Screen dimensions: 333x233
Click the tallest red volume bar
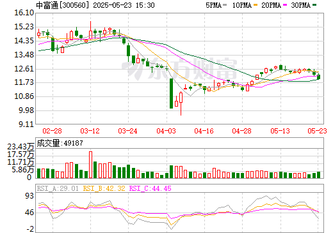click(90, 165)
